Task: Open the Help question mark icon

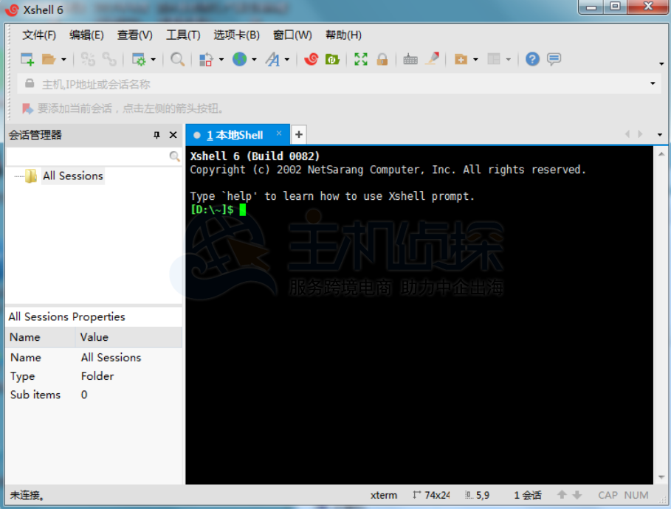Action: pyautogui.click(x=532, y=59)
